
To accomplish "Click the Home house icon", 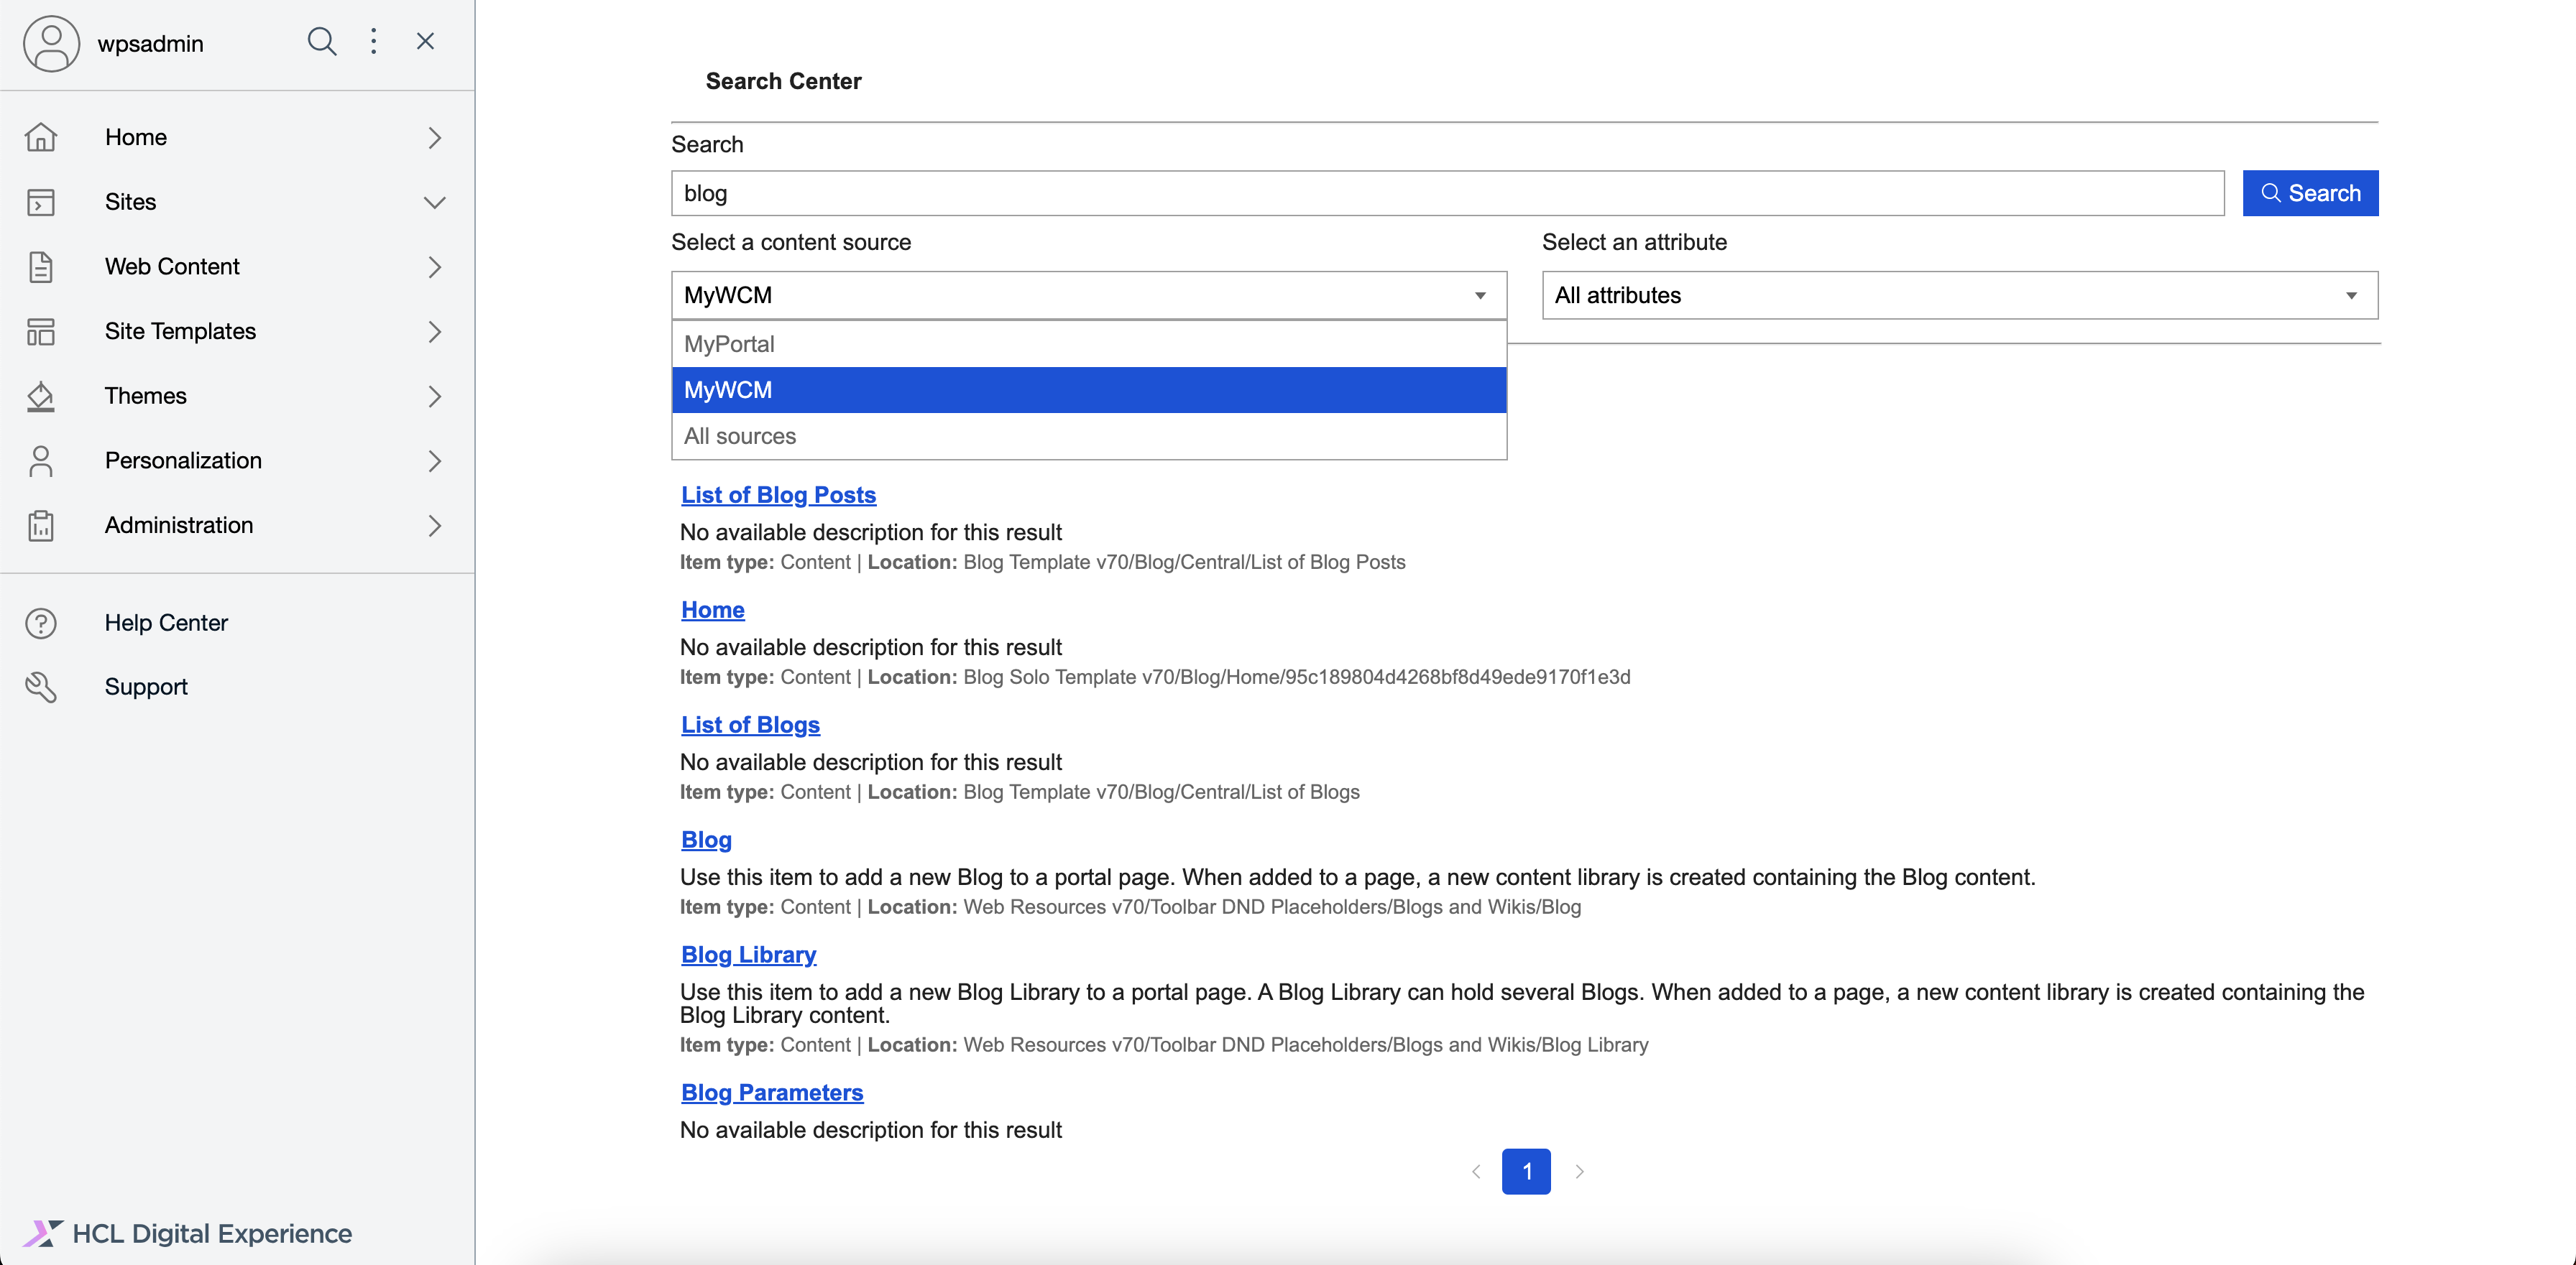I will (41, 137).
